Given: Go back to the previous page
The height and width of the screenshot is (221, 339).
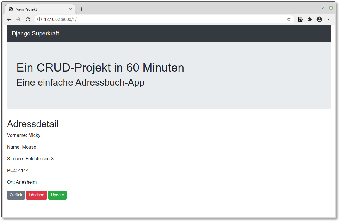Looking at the screenshot, I should pyautogui.click(x=9, y=19).
